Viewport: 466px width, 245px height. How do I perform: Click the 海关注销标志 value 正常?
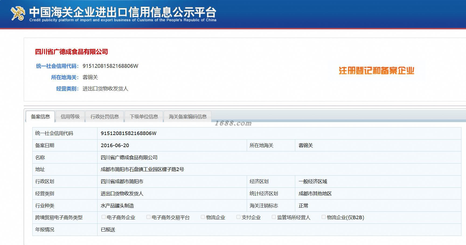(x=303, y=205)
